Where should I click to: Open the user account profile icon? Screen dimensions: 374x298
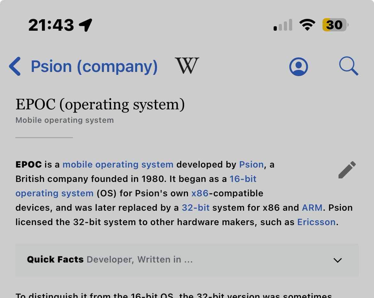click(x=299, y=67)
